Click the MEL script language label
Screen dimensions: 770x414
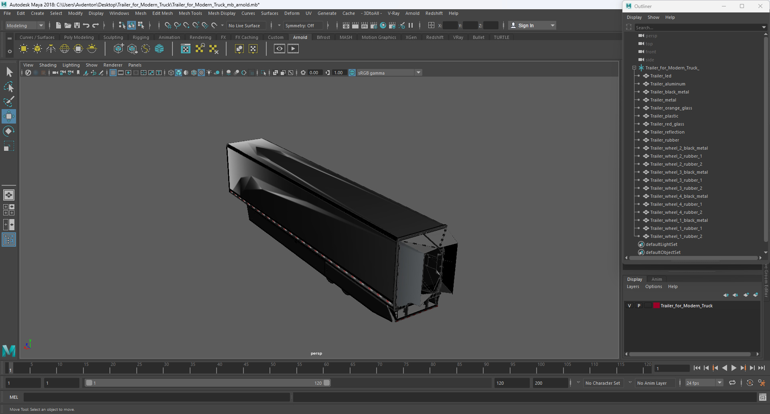pyautogui.click(x=14, y=397)
